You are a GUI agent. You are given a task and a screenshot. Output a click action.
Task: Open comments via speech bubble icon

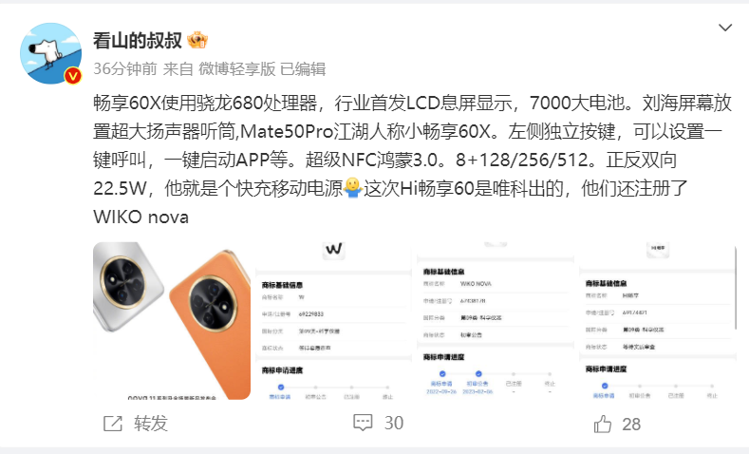coord(363,423)
